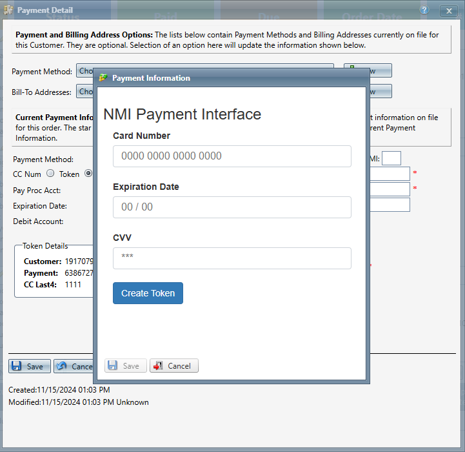
Task: Click the Modified timestamp text
Action: tap(79, 402)
